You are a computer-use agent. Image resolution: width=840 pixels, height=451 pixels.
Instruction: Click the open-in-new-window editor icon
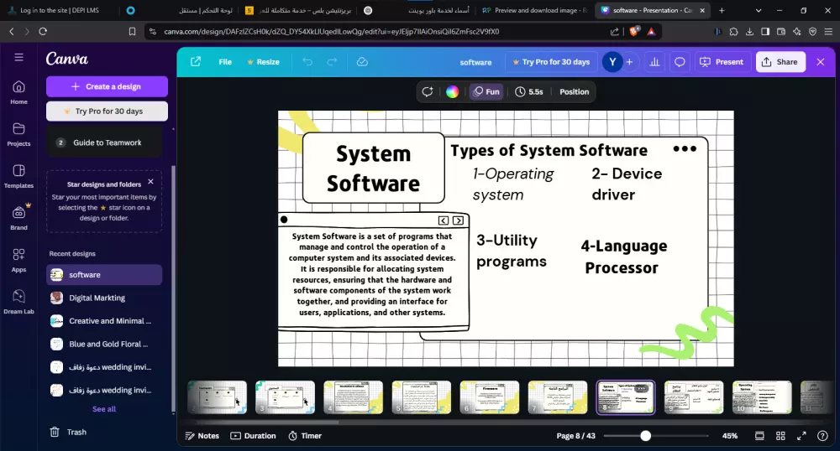pos(196,62)
